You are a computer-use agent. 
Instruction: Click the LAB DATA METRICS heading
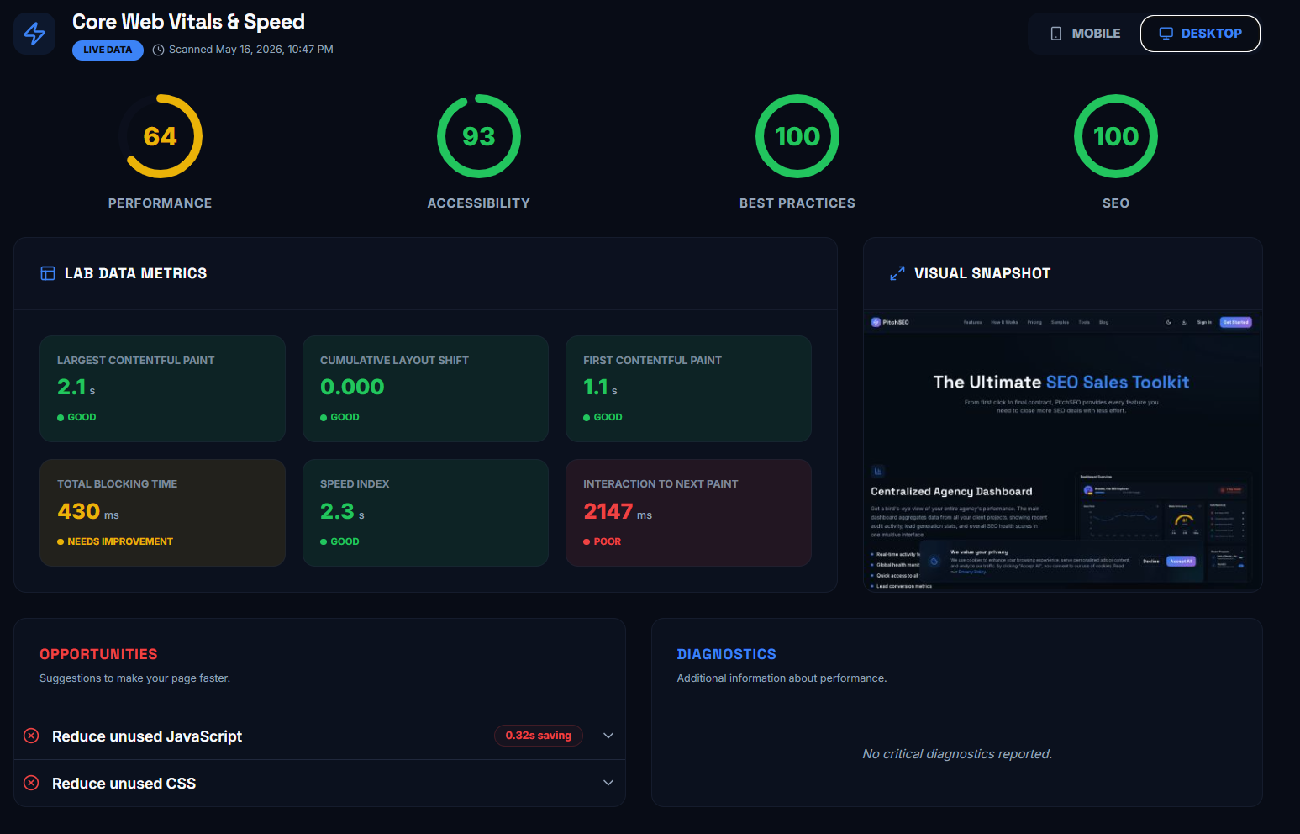click(135, 273)
